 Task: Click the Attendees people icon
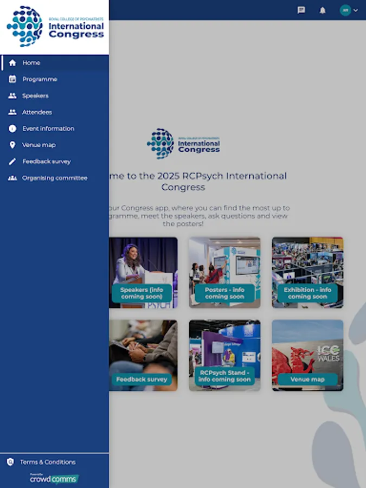(12, 112)
